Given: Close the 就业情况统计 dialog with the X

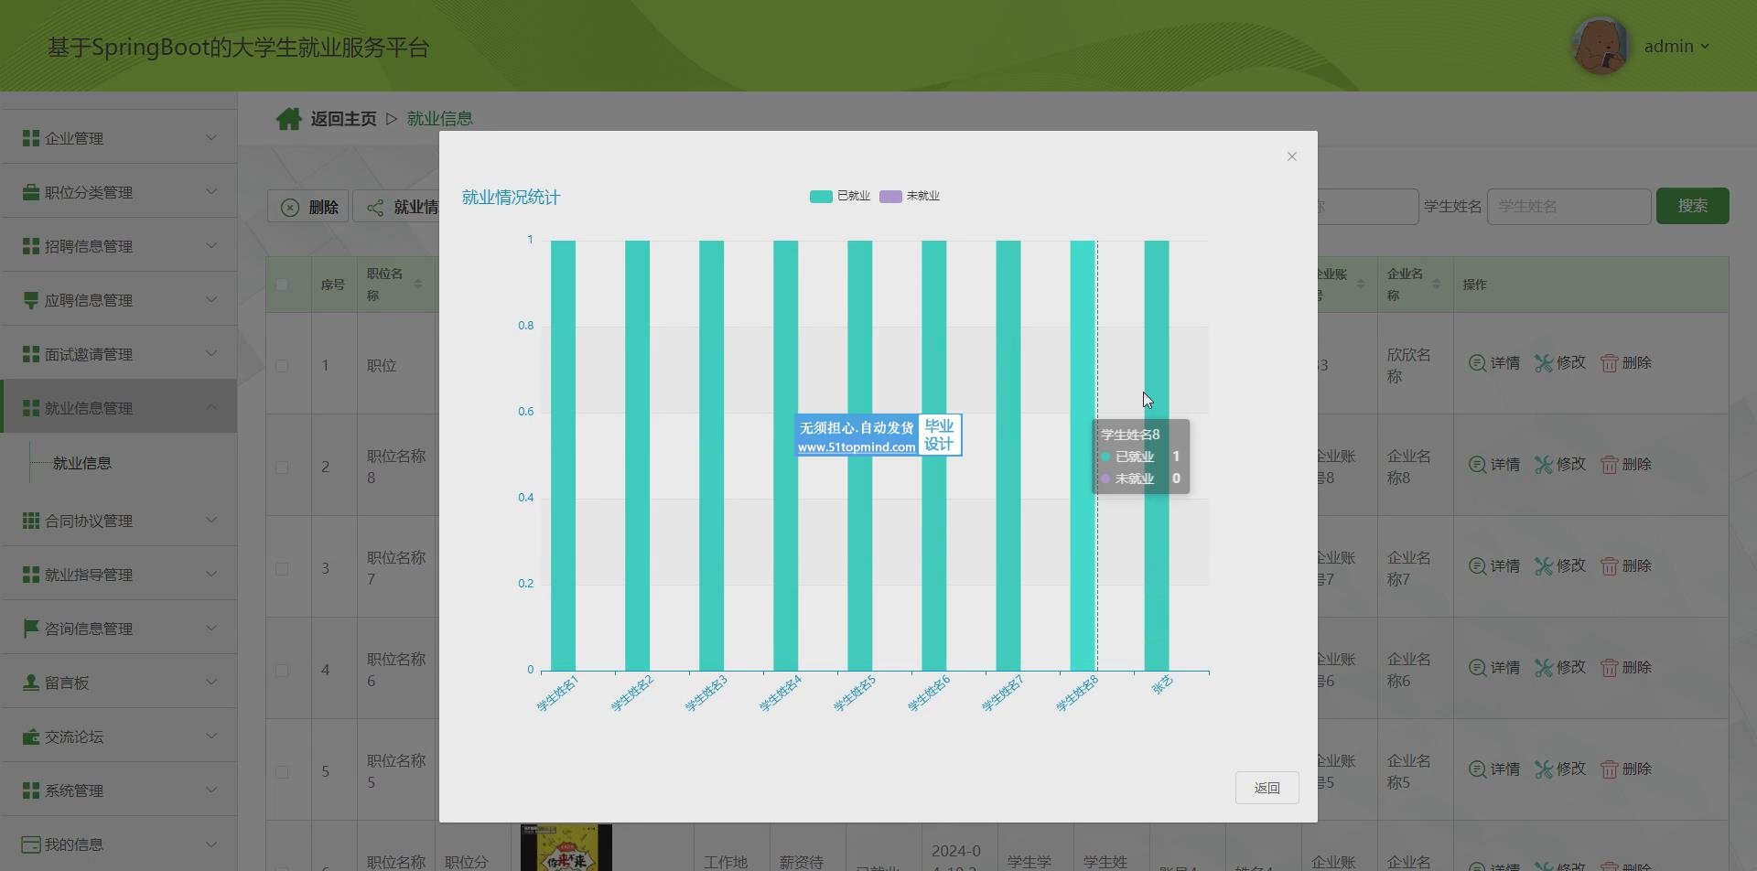Looking at the screenshot, I should click(1291, 156).
